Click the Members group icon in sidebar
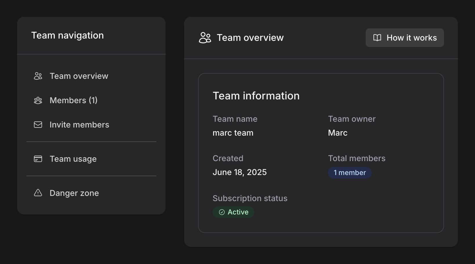Image resolution: width=475 pixels, height=264 pixels. pyautogui.click(x=38, y=100)
